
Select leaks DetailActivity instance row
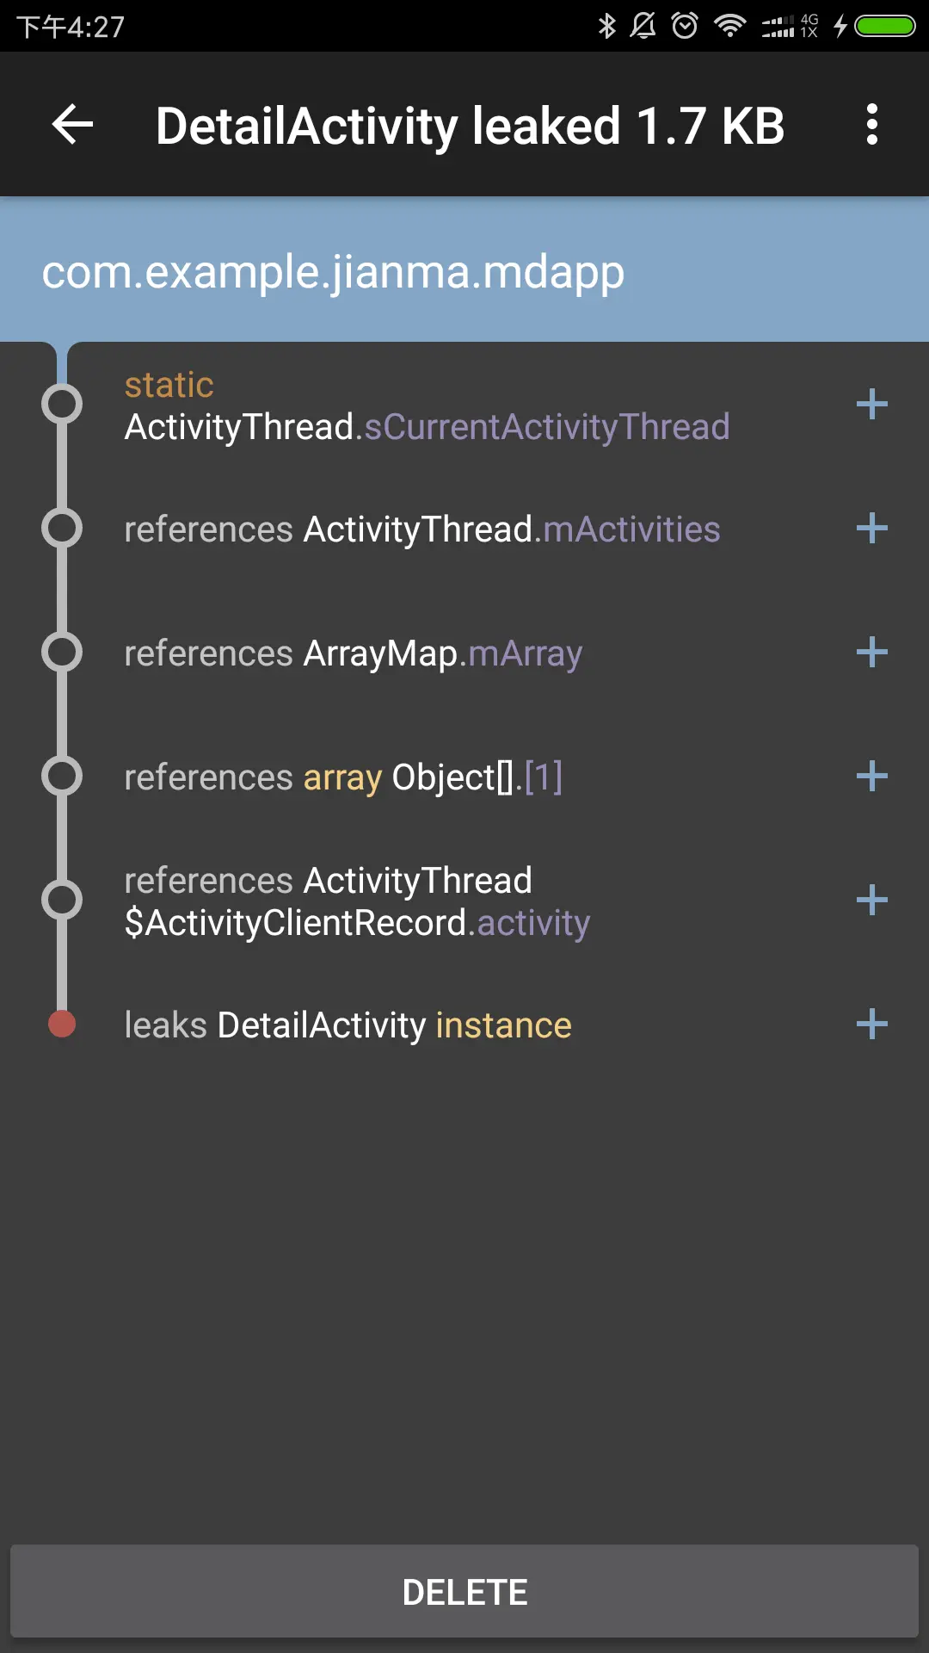click(x=464, y=1025)
